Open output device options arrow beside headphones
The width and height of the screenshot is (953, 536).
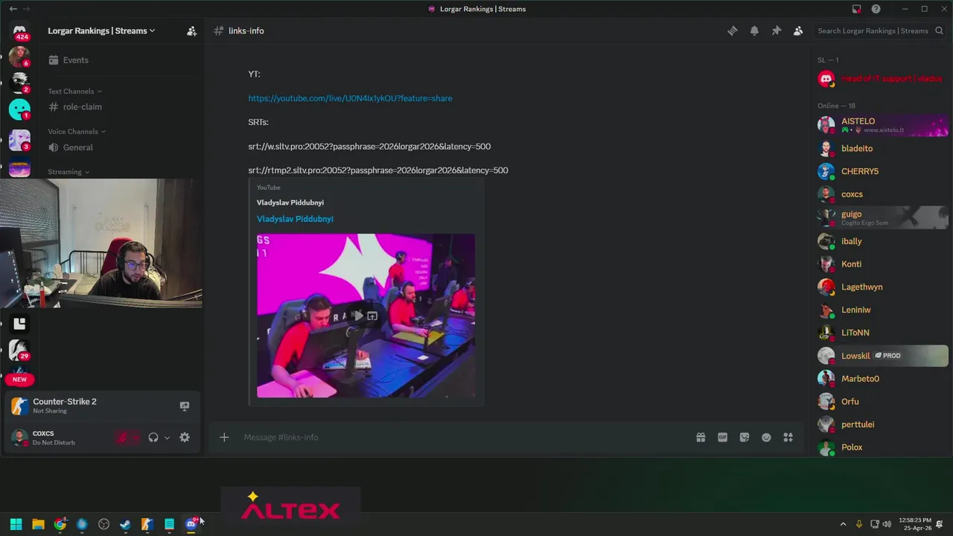[x=167, y=438]
